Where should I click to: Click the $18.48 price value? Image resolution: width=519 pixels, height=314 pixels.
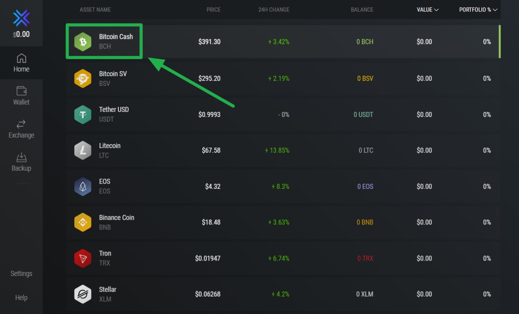click(211, 222)
